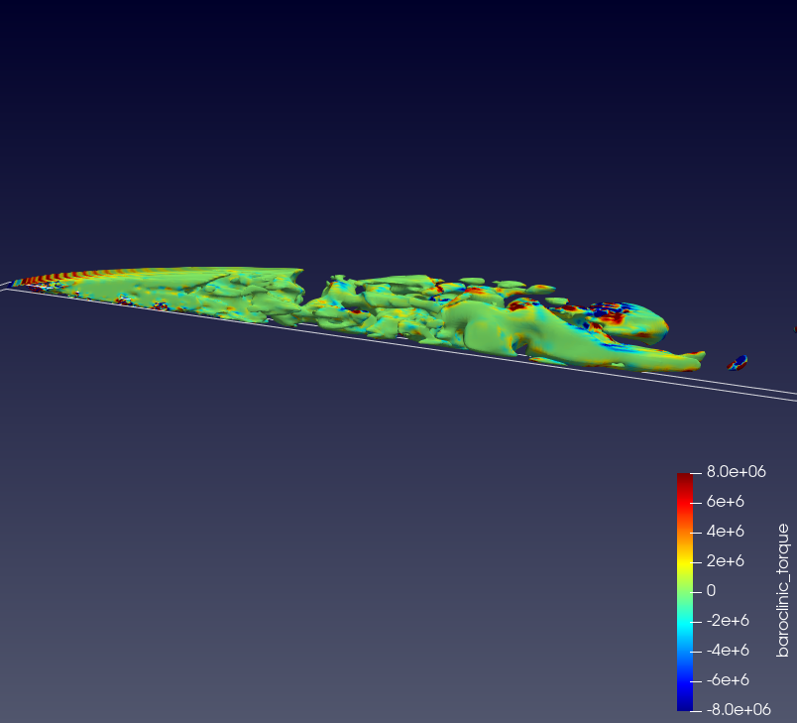Image resolution: width=797 pixels, height=723 pixels.
Task: Click the 8.0e+06 maximum legend label
Action: 736,472
